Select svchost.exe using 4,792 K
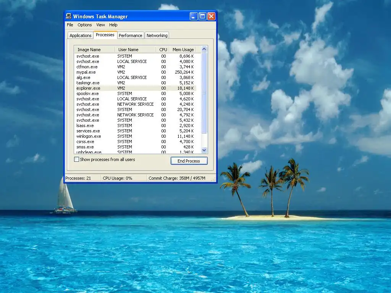This screenshot has height=293, width=391. point(136,115)
